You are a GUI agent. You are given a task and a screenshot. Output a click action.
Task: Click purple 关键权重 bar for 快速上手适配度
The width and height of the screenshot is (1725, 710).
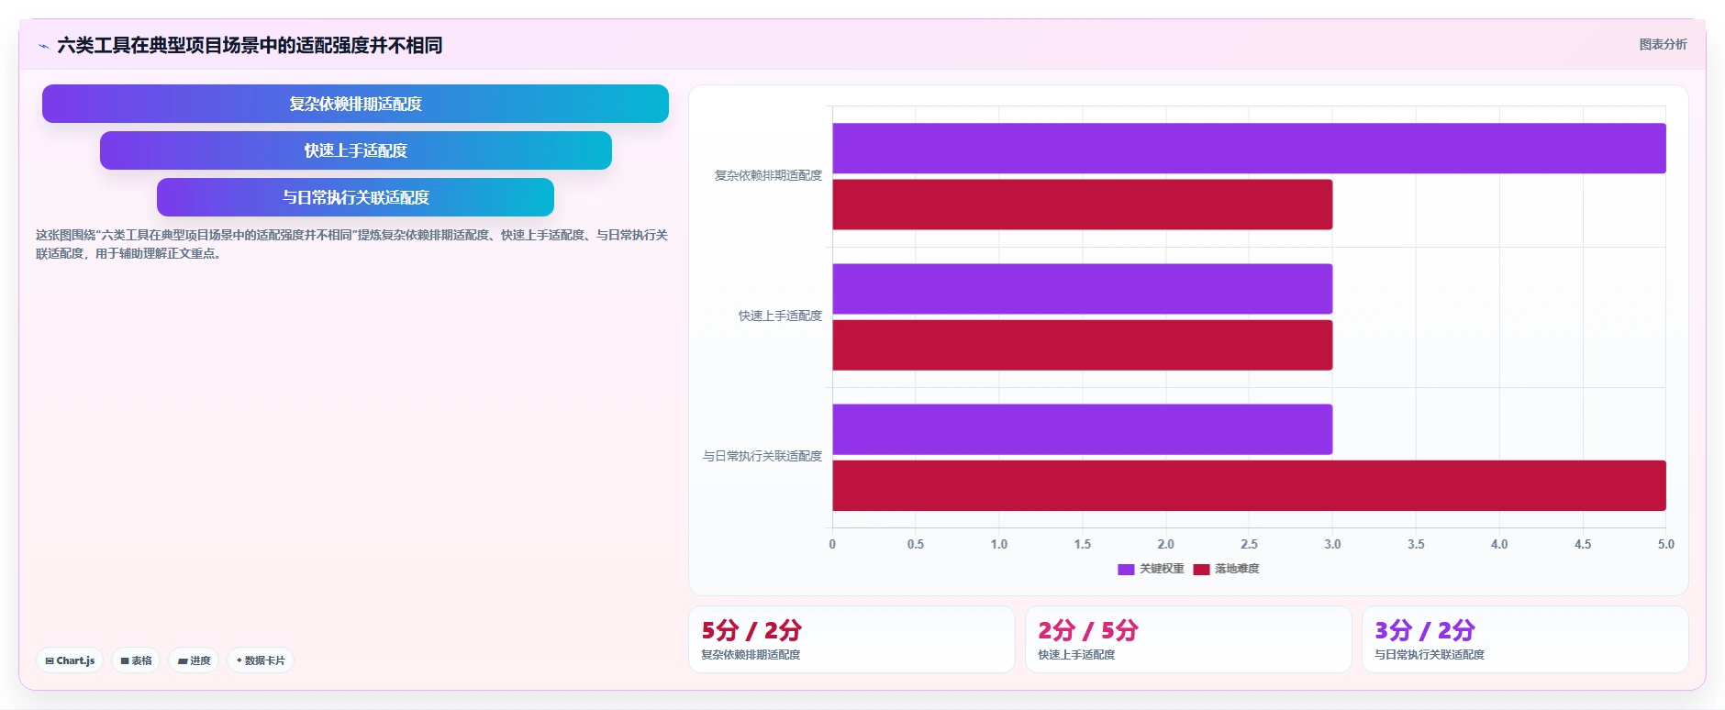(1082, 289)
